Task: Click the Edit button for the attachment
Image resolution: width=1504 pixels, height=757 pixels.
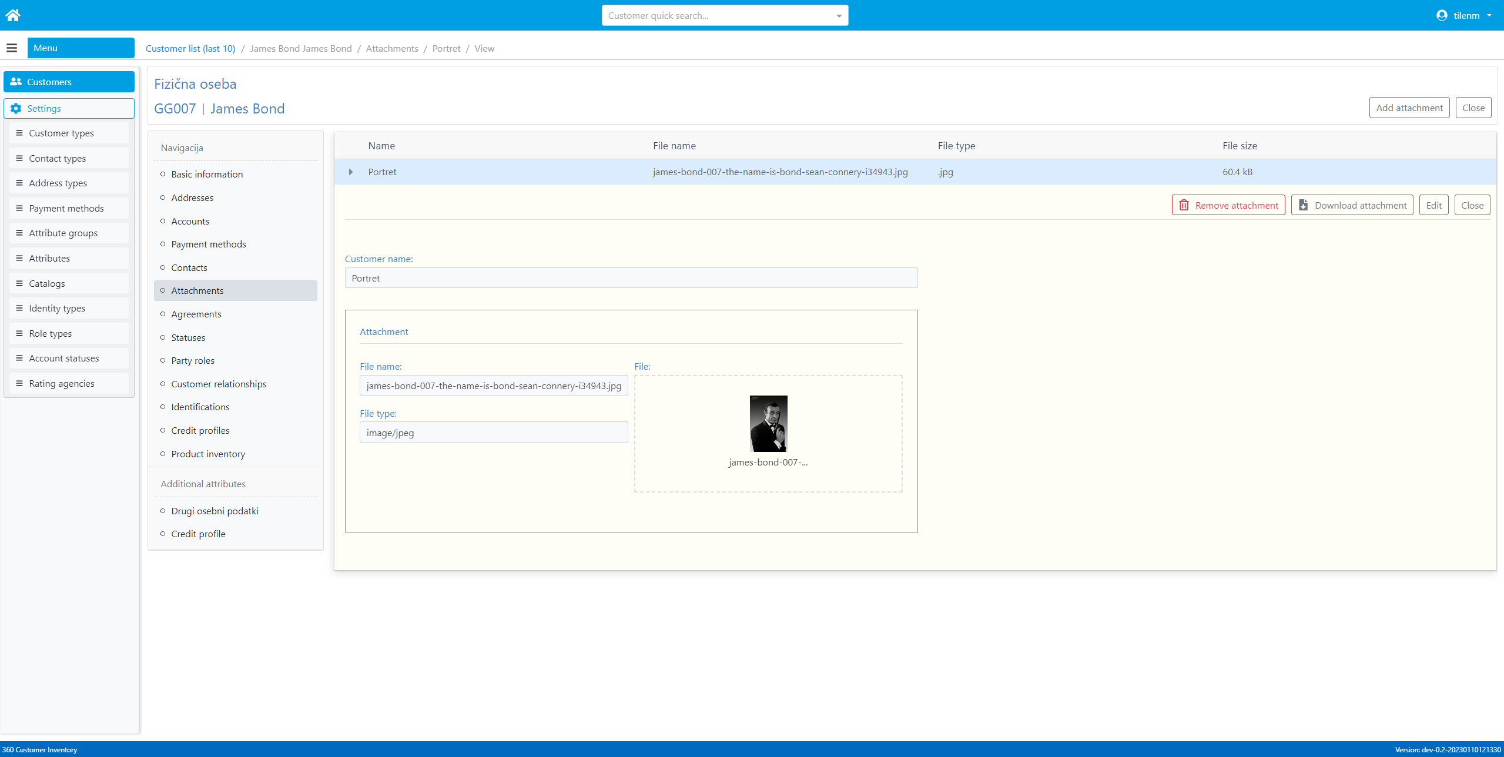Action: [1433, 205]
